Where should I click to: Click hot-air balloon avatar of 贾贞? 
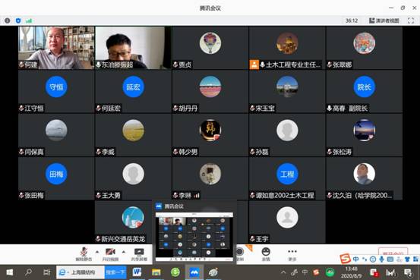pos(210,43)
